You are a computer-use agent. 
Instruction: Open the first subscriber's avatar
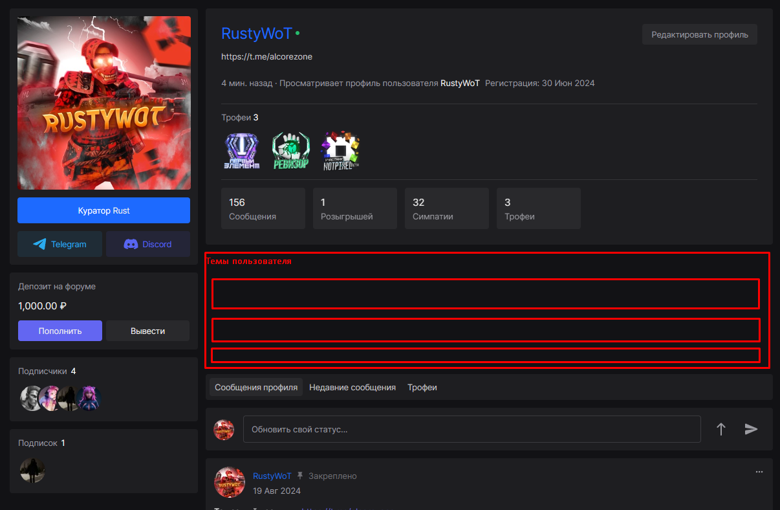coord(31,399)
